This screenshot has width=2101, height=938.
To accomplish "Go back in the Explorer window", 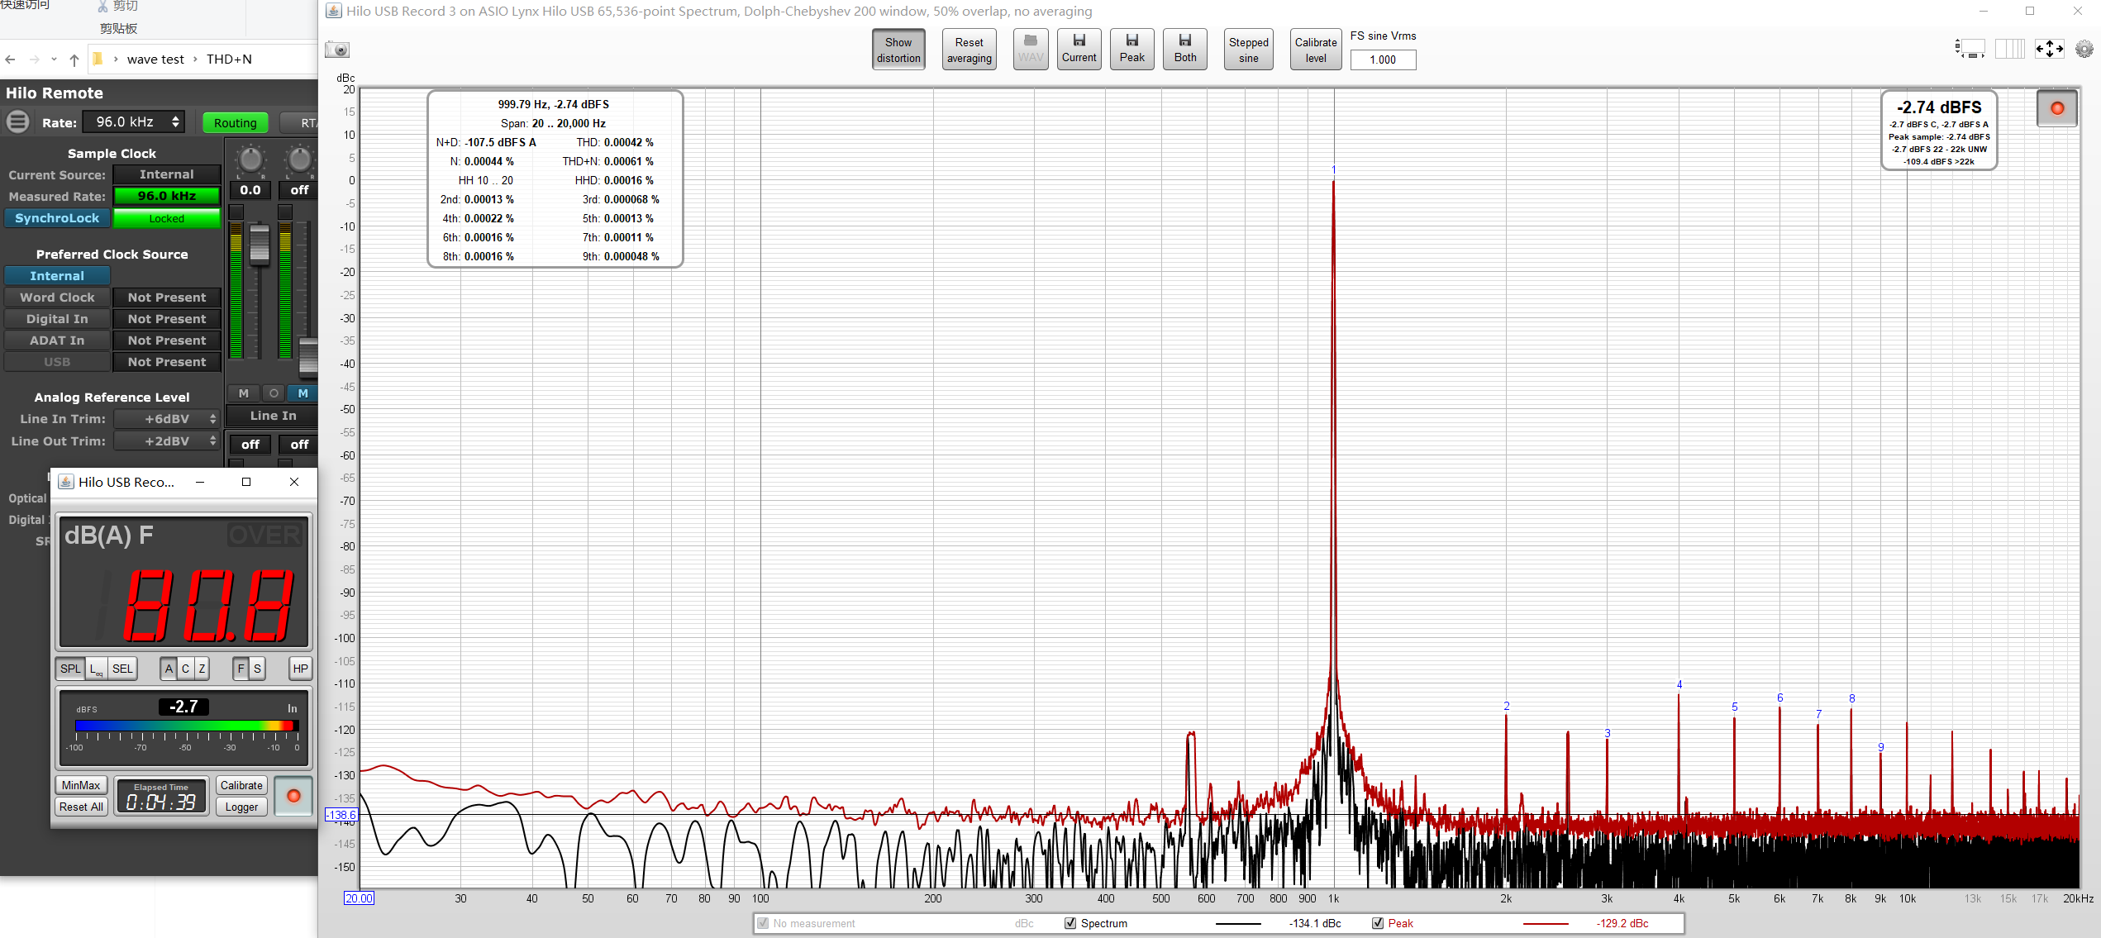I will click(11, 60).
